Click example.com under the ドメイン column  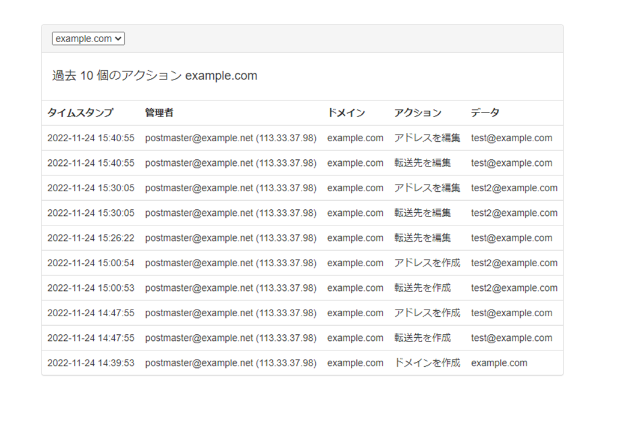(355, 138)
